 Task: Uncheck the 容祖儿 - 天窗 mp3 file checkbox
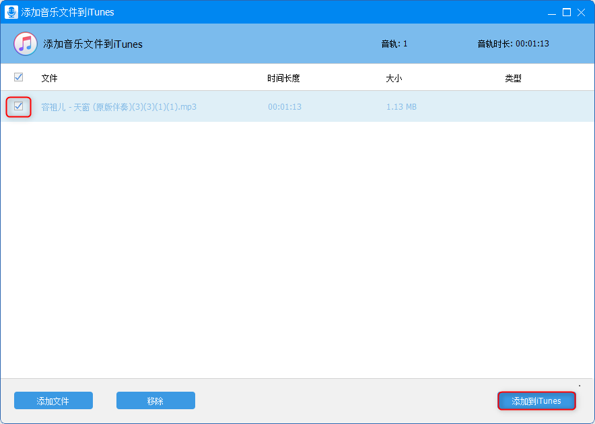coord(18,106)
